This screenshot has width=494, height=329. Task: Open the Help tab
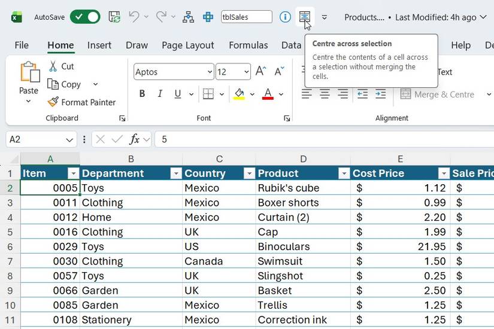(x=460, y=45)
